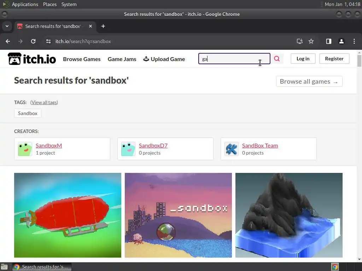Click the Register button
This screenshot has height=271, width=362.
pyautogui.click(x=334, y=59)
